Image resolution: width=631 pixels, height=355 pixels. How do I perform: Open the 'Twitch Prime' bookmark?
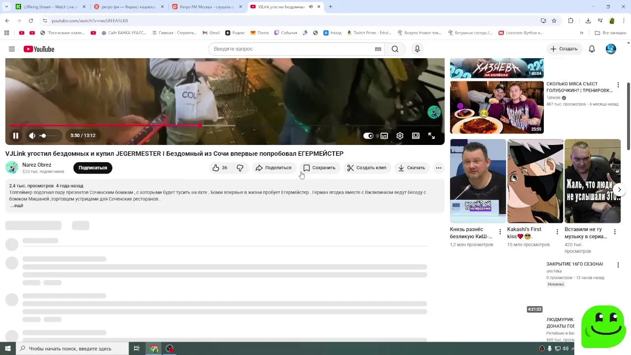369,33
